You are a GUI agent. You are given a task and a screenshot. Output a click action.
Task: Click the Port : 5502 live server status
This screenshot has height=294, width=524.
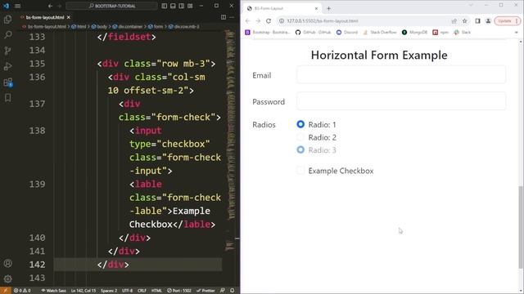pyautogui.click(x=179, y=291)
